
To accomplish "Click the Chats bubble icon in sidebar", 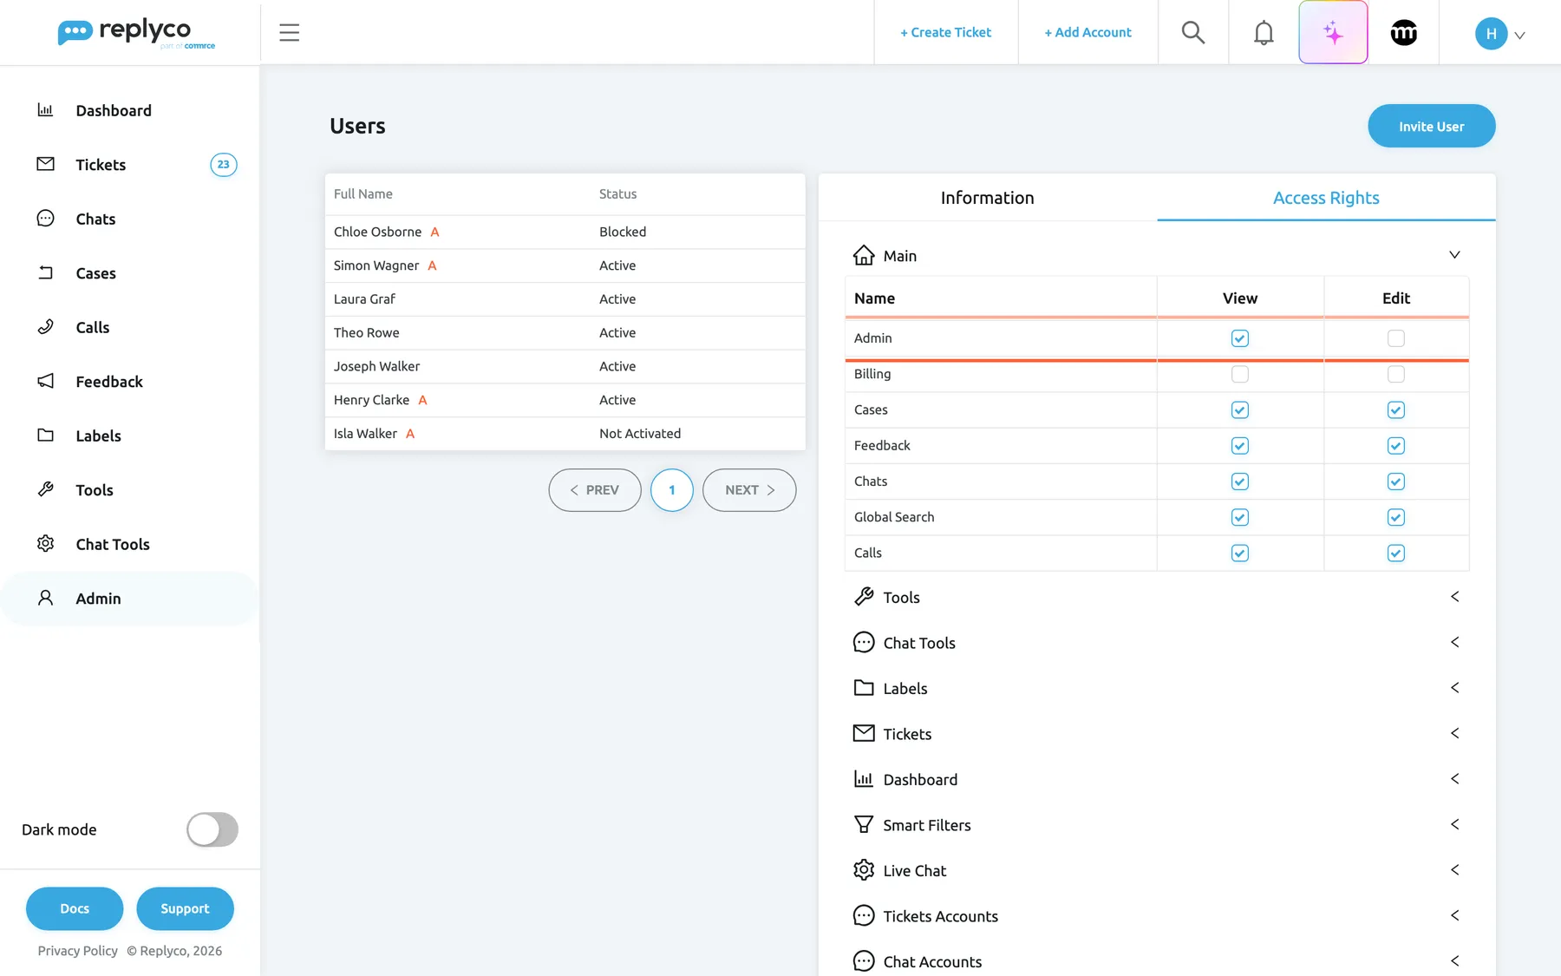I will (x=45, y=219).
